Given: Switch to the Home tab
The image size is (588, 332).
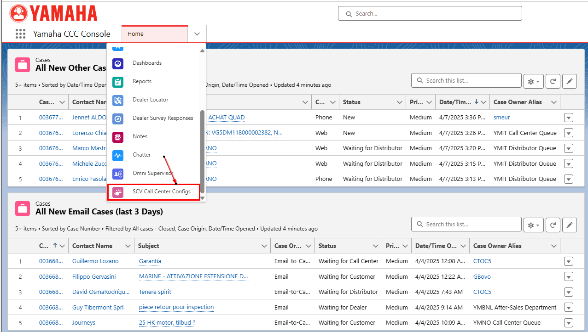Looking at the screenshot, I should (155, 34).
